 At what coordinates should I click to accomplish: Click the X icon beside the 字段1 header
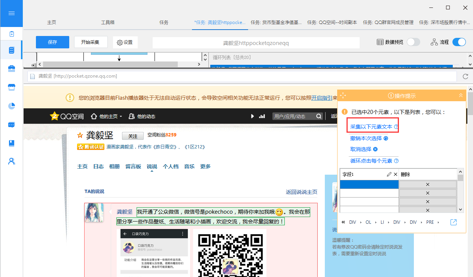396,174
